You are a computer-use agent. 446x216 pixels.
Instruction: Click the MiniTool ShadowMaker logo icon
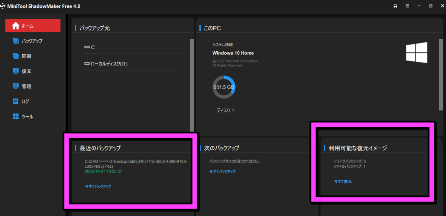pos(3,6)
